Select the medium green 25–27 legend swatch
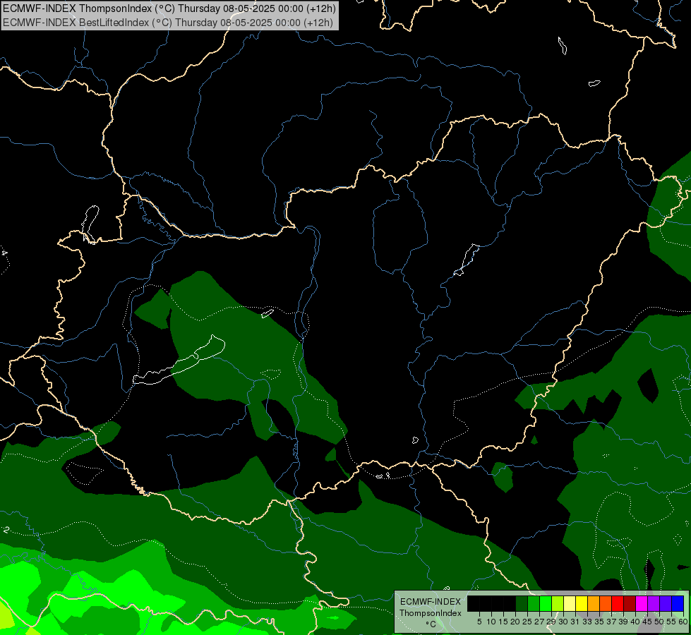 pyautogui.click(x=534, y=603)
